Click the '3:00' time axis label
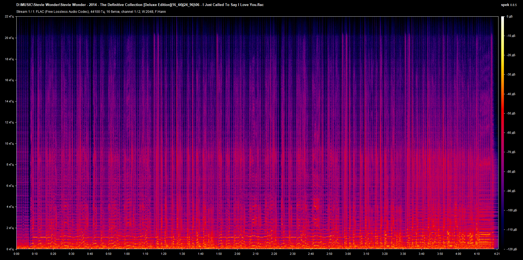Image resolution: width=523 pixels, height=260 pixels. [348, 254]
